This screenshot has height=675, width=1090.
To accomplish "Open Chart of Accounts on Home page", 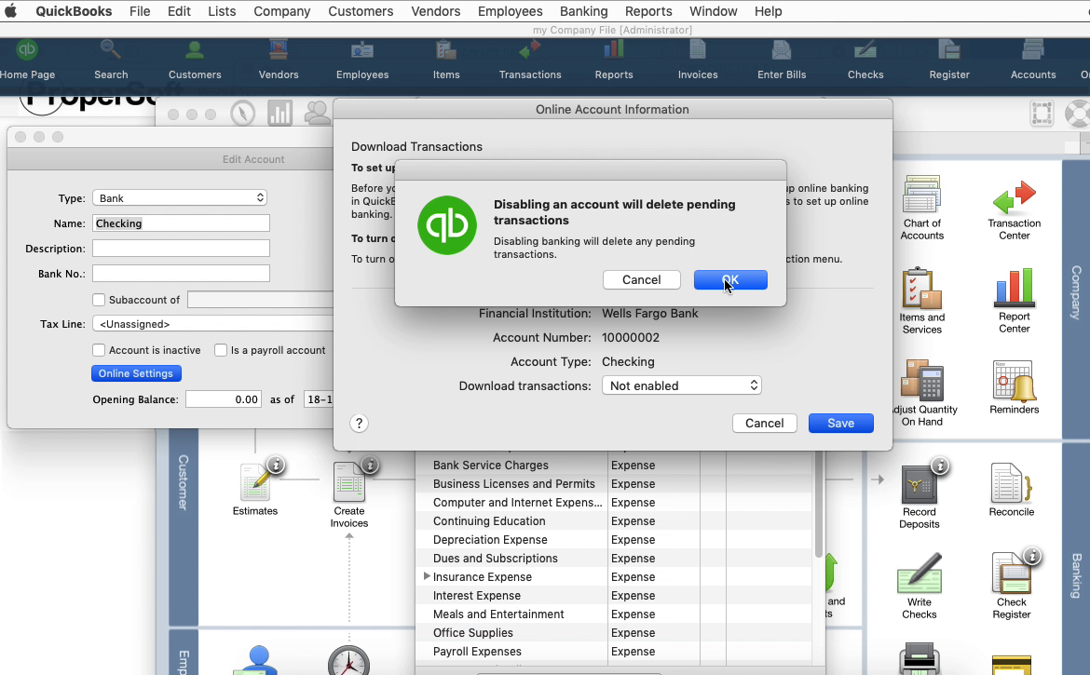I will click(x=921, y=208).
